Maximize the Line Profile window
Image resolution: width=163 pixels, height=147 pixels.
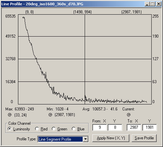tap(153, 4)
